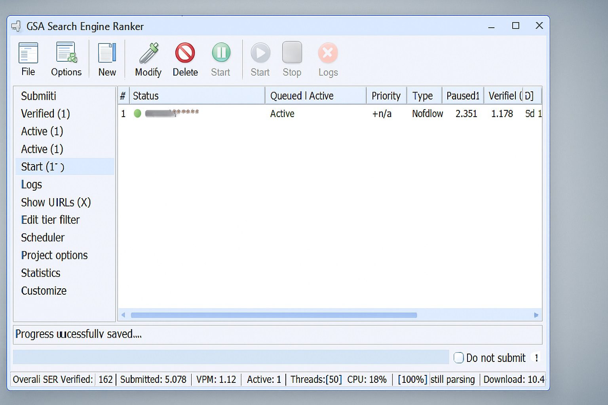Open the Scheduler sidebar entry
The height and width of the screenshot is (405, 608).
coord(42,238)
